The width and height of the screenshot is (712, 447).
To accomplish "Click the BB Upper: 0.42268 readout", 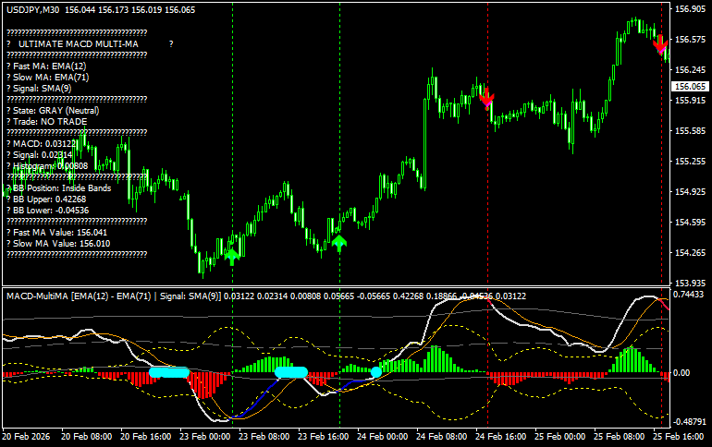I will (x=49, y=199).
